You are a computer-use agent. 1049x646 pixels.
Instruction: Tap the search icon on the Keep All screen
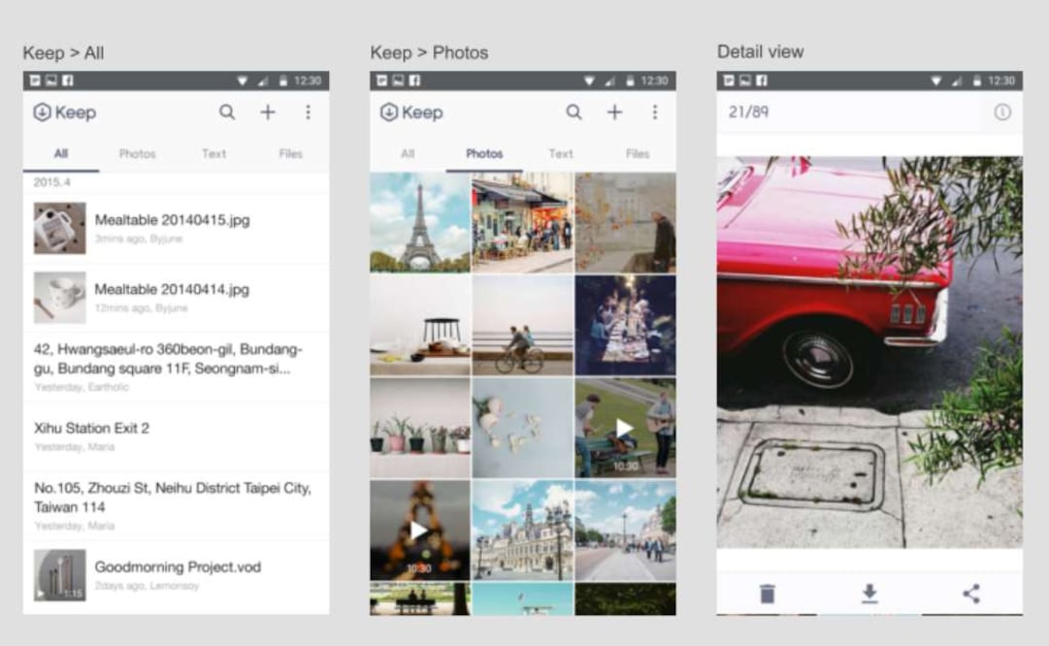point(227,113)
